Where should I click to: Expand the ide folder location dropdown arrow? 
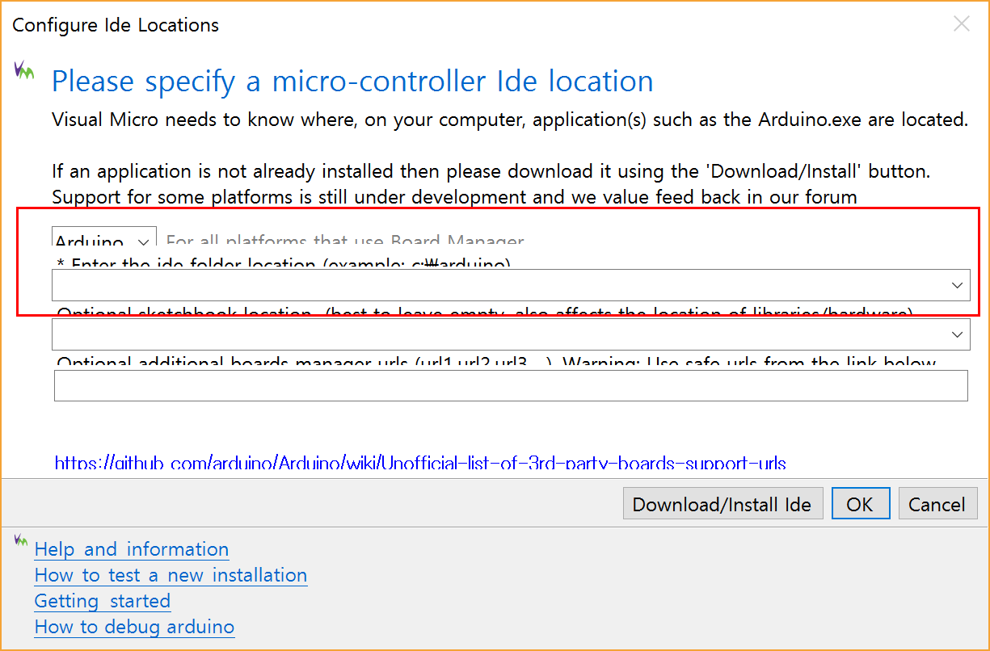pyautogui.click(x=958, y=285)
